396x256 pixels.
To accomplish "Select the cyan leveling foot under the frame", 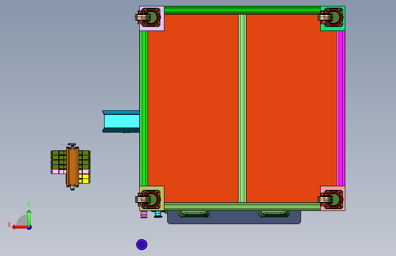I will coord(158,215).
